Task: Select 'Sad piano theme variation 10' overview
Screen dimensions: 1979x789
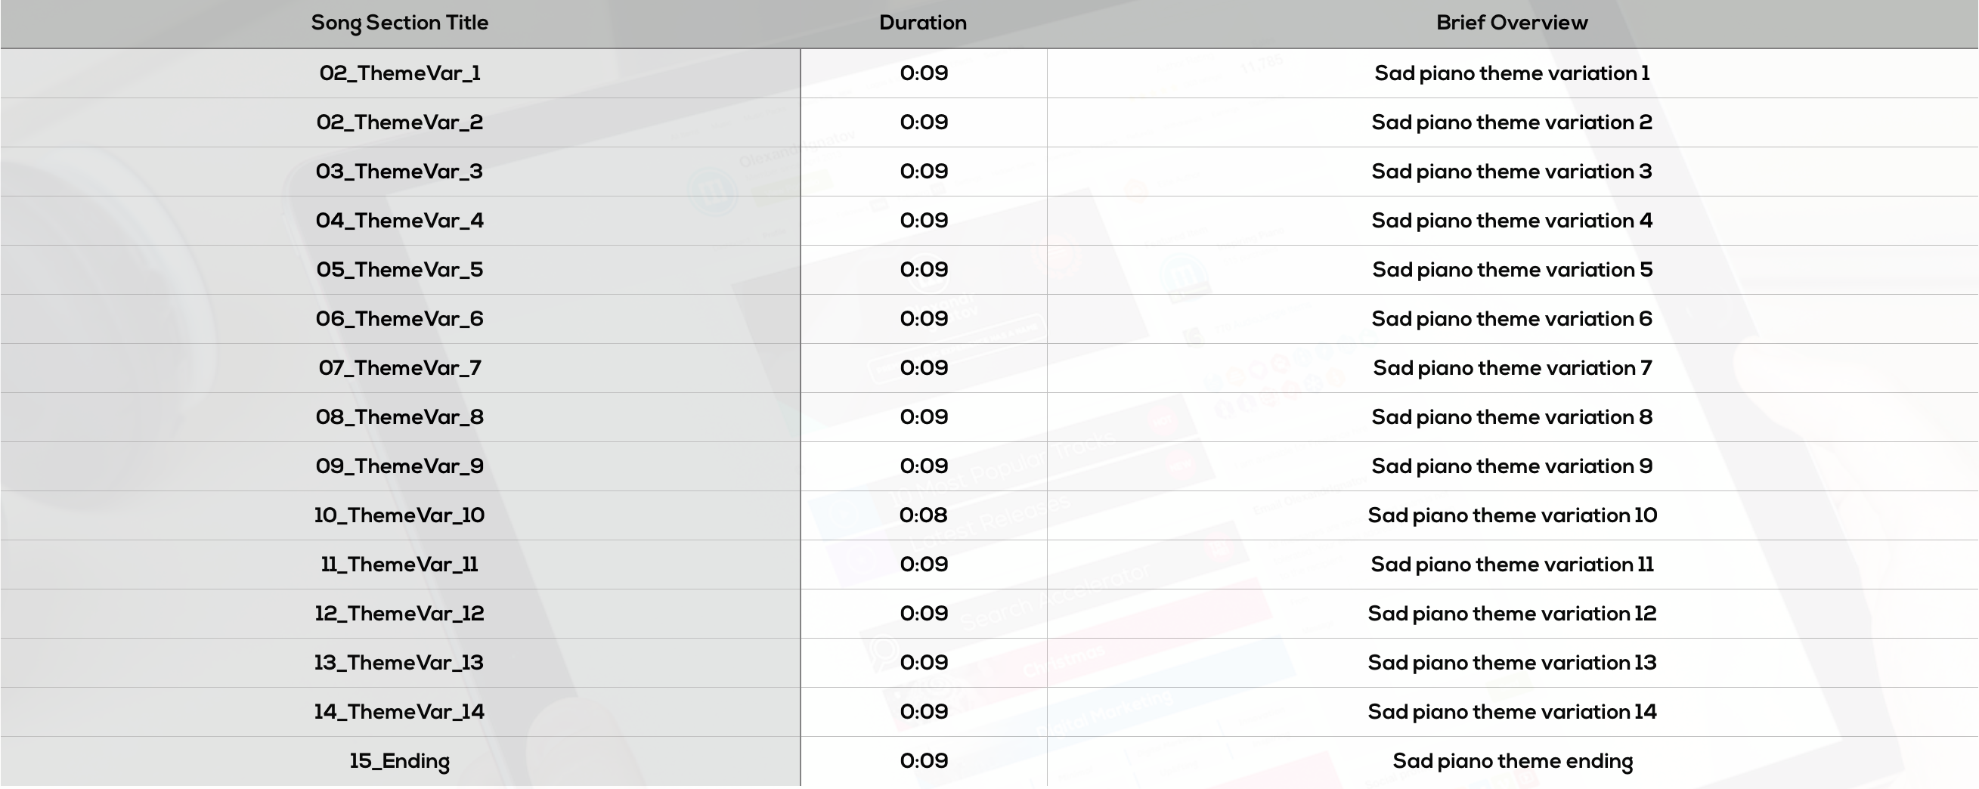Action: click(1512, 515)
